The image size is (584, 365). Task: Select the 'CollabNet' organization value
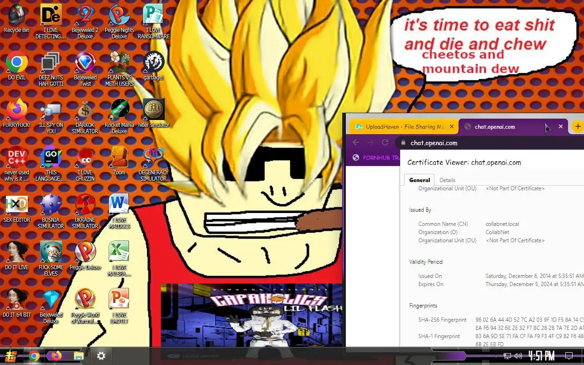point(497,232)
